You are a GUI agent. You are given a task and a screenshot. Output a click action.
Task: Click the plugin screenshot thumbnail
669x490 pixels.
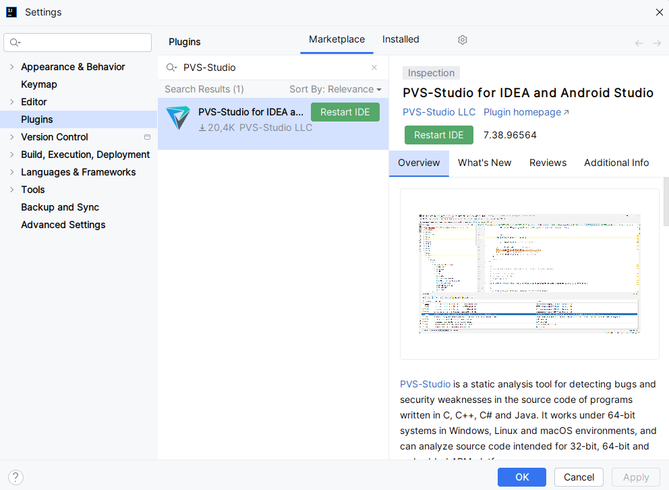point(529,273)
